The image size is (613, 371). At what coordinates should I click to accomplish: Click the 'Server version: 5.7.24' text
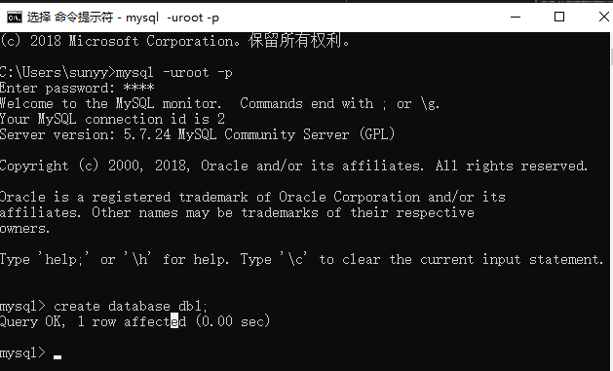85,134
